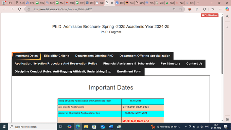Screen dimensions: 231x130
Task: Open the Enrollment Form tab
Action: [x=129, y=71]
